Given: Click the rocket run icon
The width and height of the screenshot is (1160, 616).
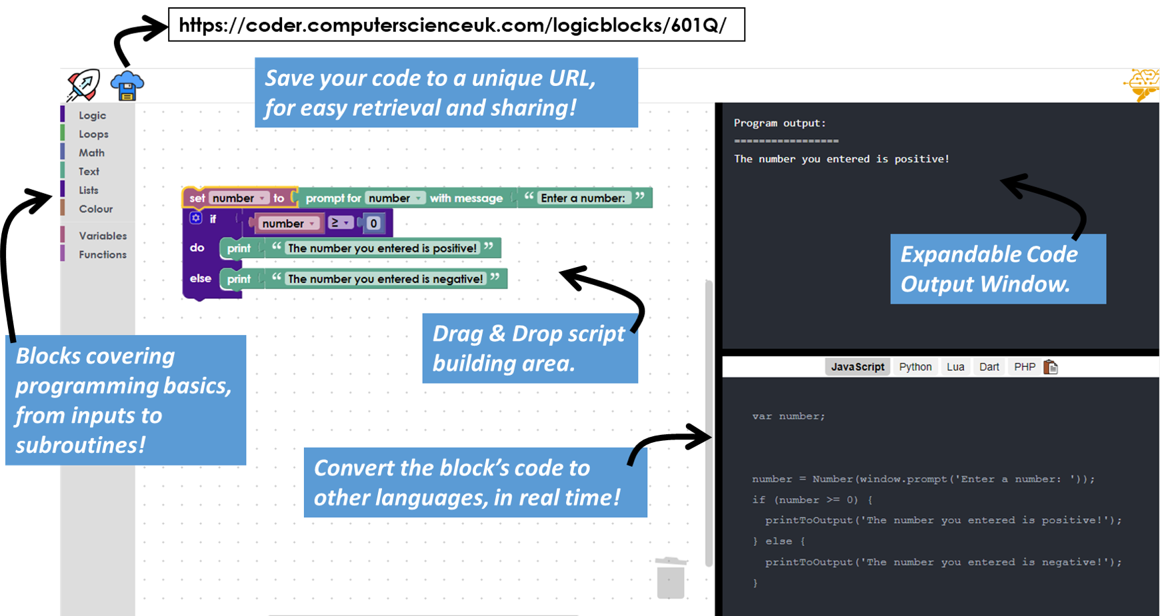Looking at the screenshot, I should coord(81,84).
